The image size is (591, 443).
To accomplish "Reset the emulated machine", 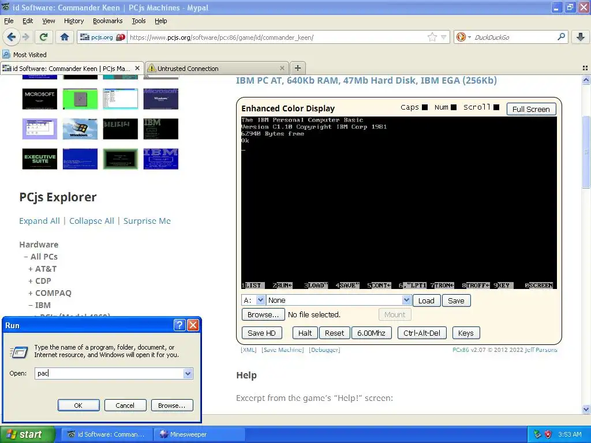I will click(x=334, y=333).
